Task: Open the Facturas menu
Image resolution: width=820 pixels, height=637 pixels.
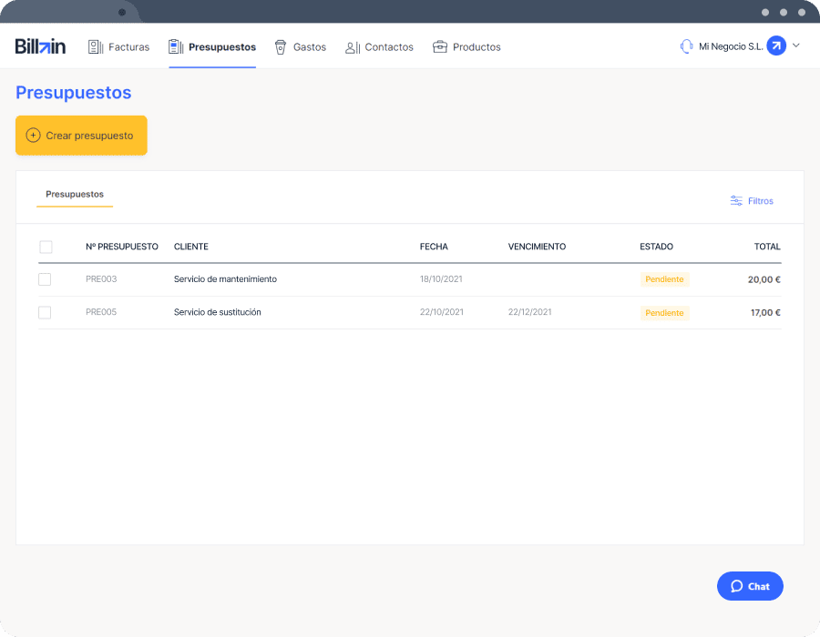Action: pyautogui.click(x=118, y=47)
